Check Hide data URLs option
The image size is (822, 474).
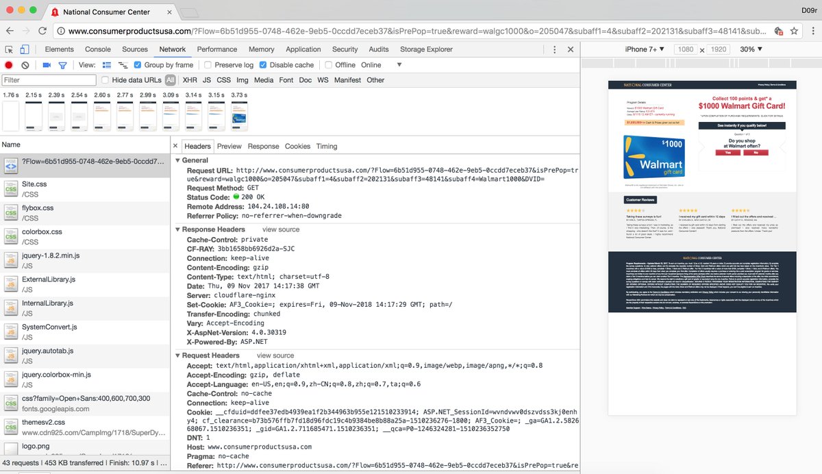(x=105, y=80)
